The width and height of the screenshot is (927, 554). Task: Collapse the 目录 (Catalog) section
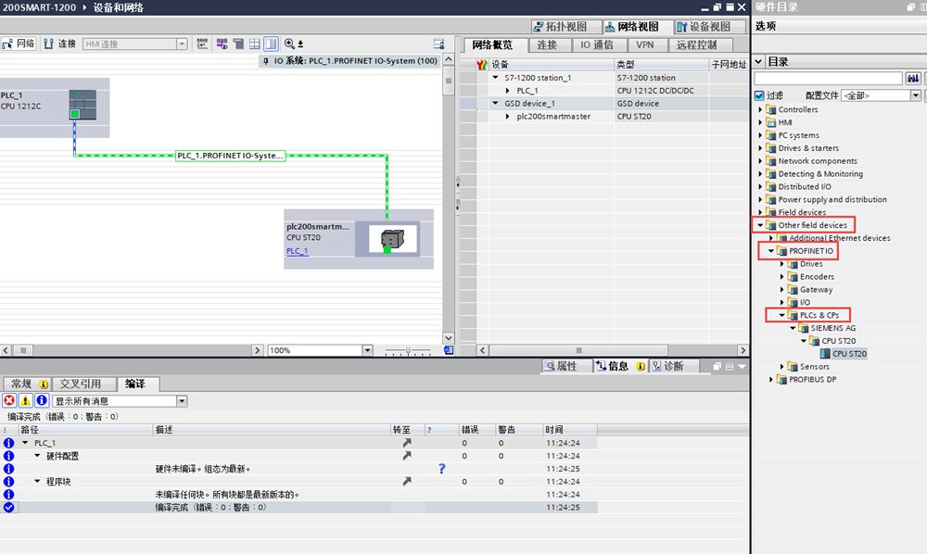click(760, 62)
